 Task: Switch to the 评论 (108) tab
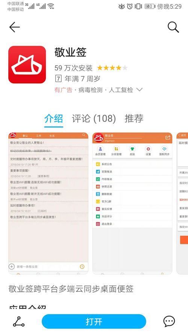pyautogui.click(x=94, y=118)
